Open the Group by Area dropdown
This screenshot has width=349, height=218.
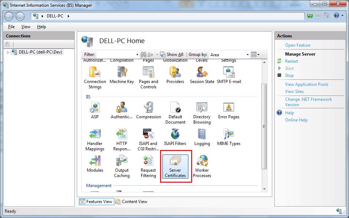pyautogui.click(x=247, y=55)
